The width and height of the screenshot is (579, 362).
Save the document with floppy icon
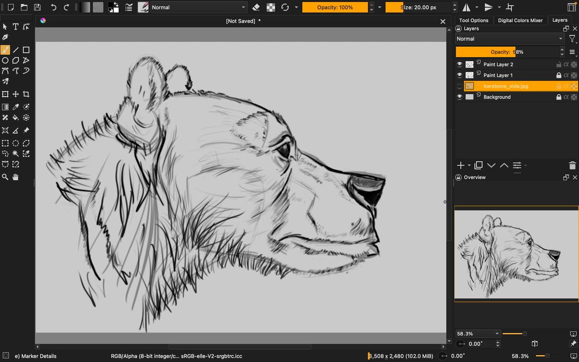37,7
